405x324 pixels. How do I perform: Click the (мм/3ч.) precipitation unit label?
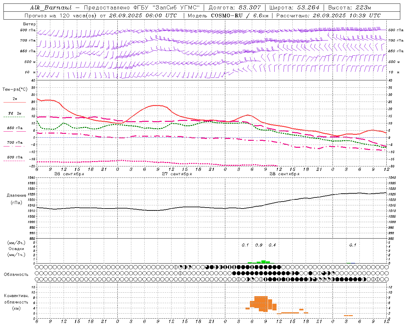[16, 243]
